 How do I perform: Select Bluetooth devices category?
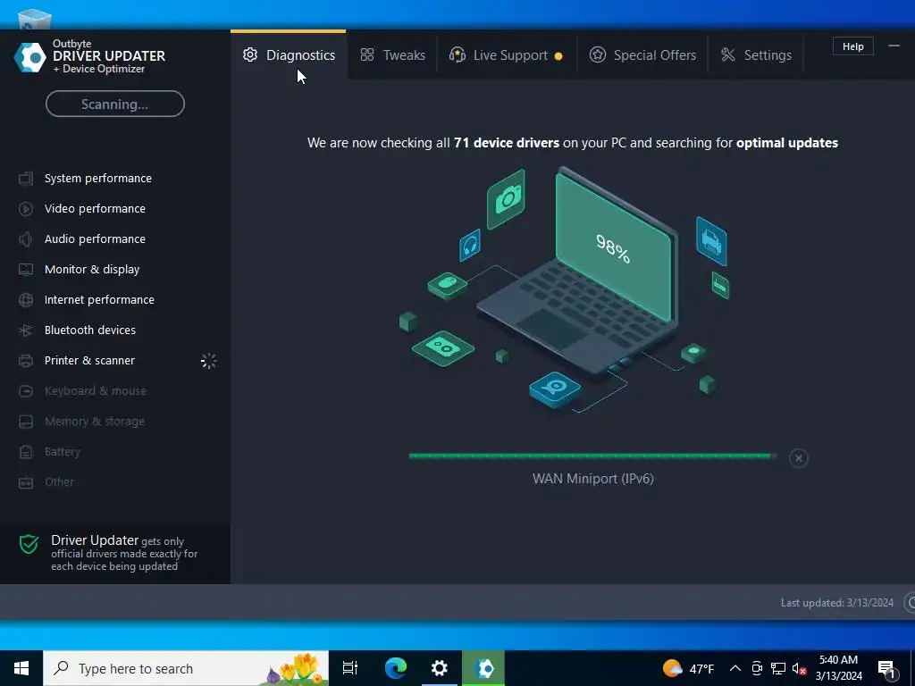[90, 330]
